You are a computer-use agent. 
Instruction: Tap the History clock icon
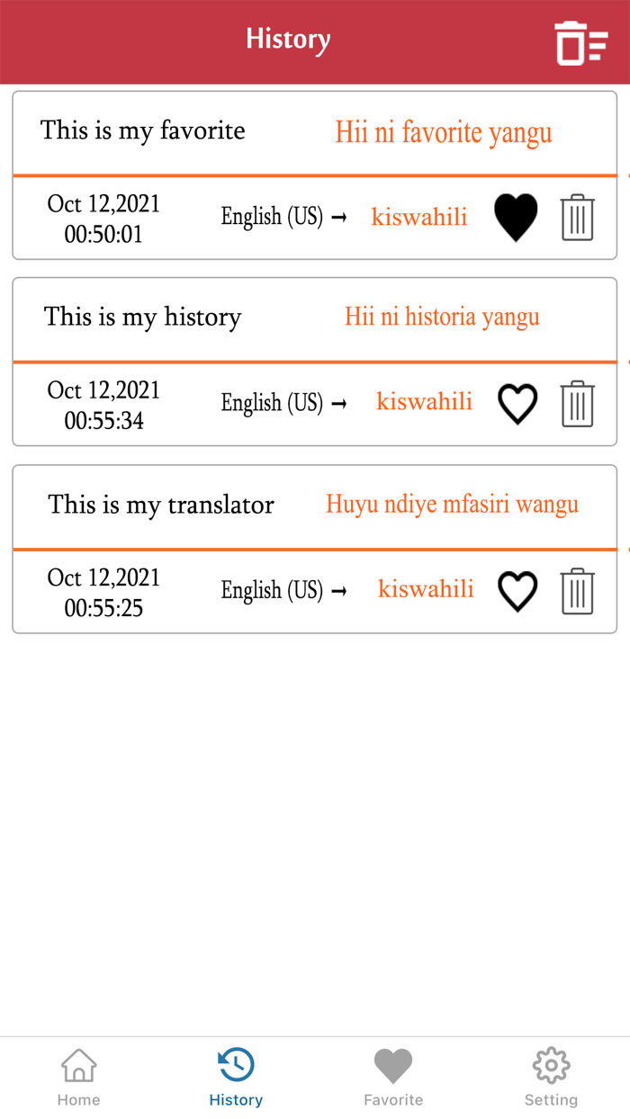coord(235,1064)
